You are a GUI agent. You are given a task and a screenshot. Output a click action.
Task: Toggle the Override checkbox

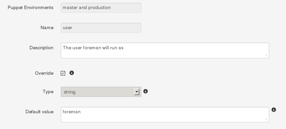(63, 73)
